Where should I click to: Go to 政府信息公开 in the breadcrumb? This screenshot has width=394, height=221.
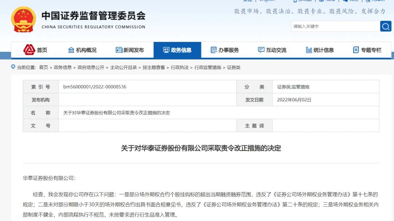click(91, 67)
